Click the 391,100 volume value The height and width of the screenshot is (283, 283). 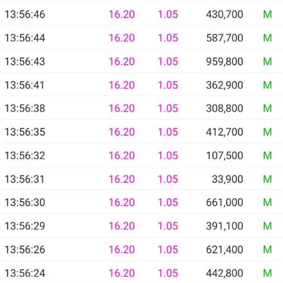coord(225,226)
